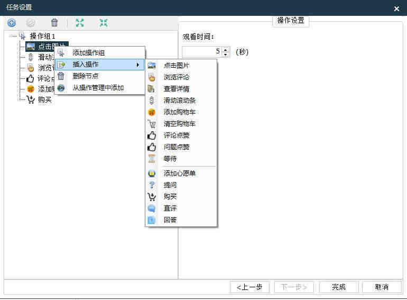Insert the 添加心愿单 operation
The width and height of the screenshot is (407, 300).
181,173
